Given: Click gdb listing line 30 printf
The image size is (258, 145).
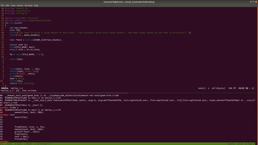Looking at the screenshot, I should (20, 132).
